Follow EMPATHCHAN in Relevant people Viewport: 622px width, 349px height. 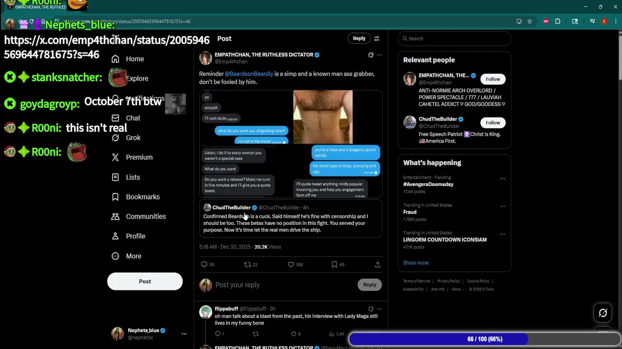coord(493,79)
